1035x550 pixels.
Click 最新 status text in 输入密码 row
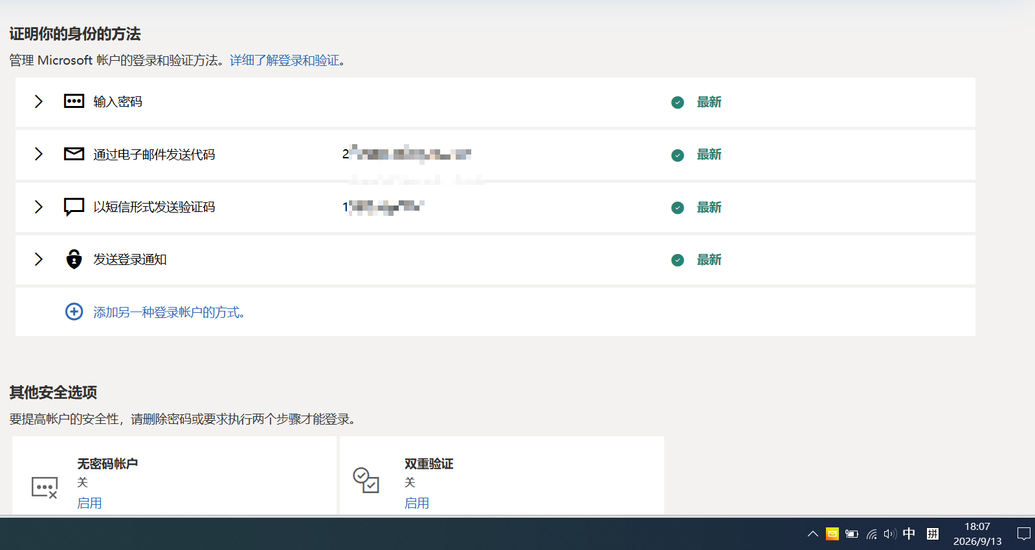[x=709, y=102]
